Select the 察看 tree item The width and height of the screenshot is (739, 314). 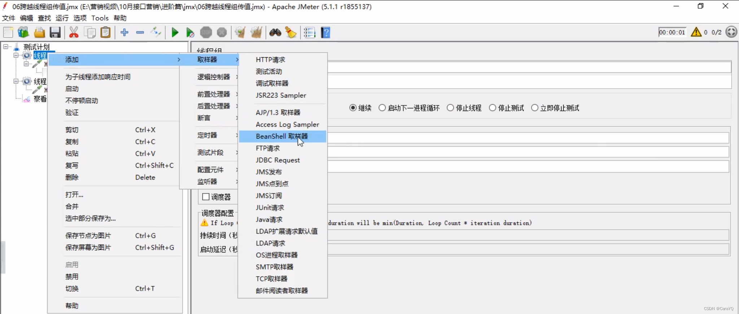click(x=40, y=99)
